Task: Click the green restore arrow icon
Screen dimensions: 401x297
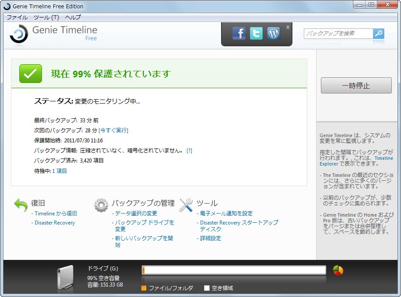Action: [21, 205]
